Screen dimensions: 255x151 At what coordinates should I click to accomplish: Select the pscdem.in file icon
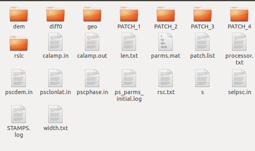19,78
